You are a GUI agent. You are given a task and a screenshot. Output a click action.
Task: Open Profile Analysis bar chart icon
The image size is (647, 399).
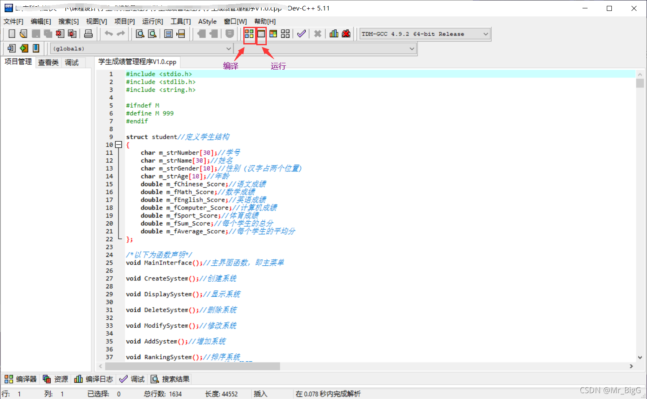pyautogui.click(x=334, y=34)
